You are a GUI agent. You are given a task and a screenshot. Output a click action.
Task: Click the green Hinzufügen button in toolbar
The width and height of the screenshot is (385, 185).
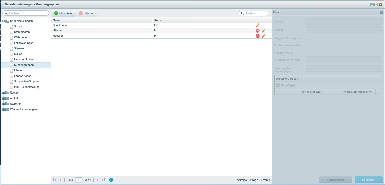(64, 13)
